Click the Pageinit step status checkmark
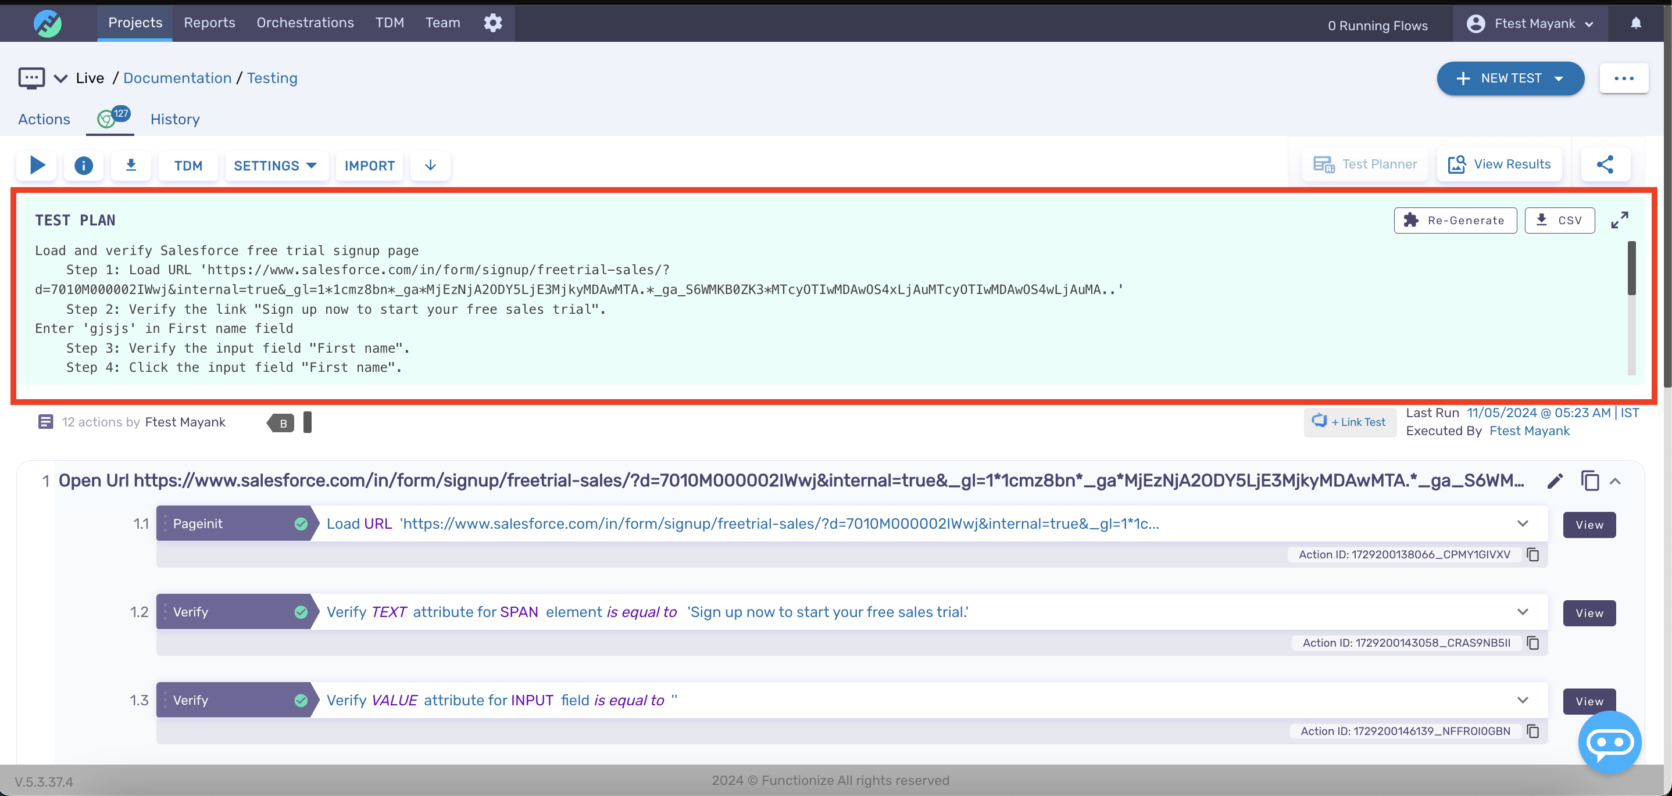This screenshot has height=796, width=1672. (x=301, y=524)
